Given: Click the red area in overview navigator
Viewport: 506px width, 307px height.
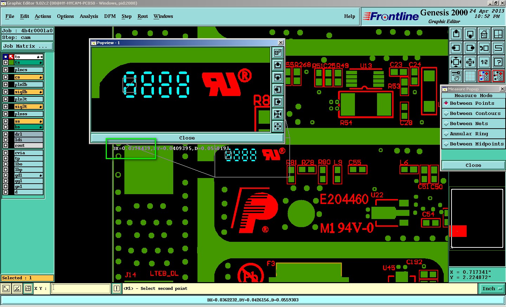Looking at the screenshot, I should tap(458, 231).
